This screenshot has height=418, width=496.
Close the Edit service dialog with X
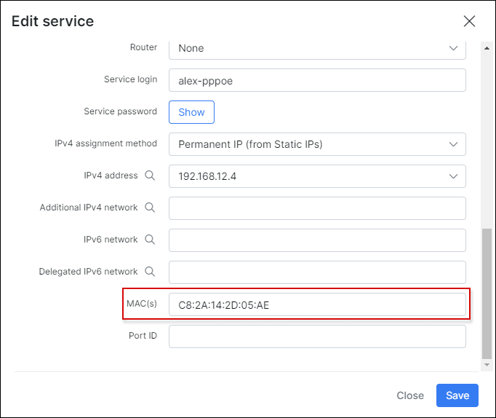[x=469, y=21]
